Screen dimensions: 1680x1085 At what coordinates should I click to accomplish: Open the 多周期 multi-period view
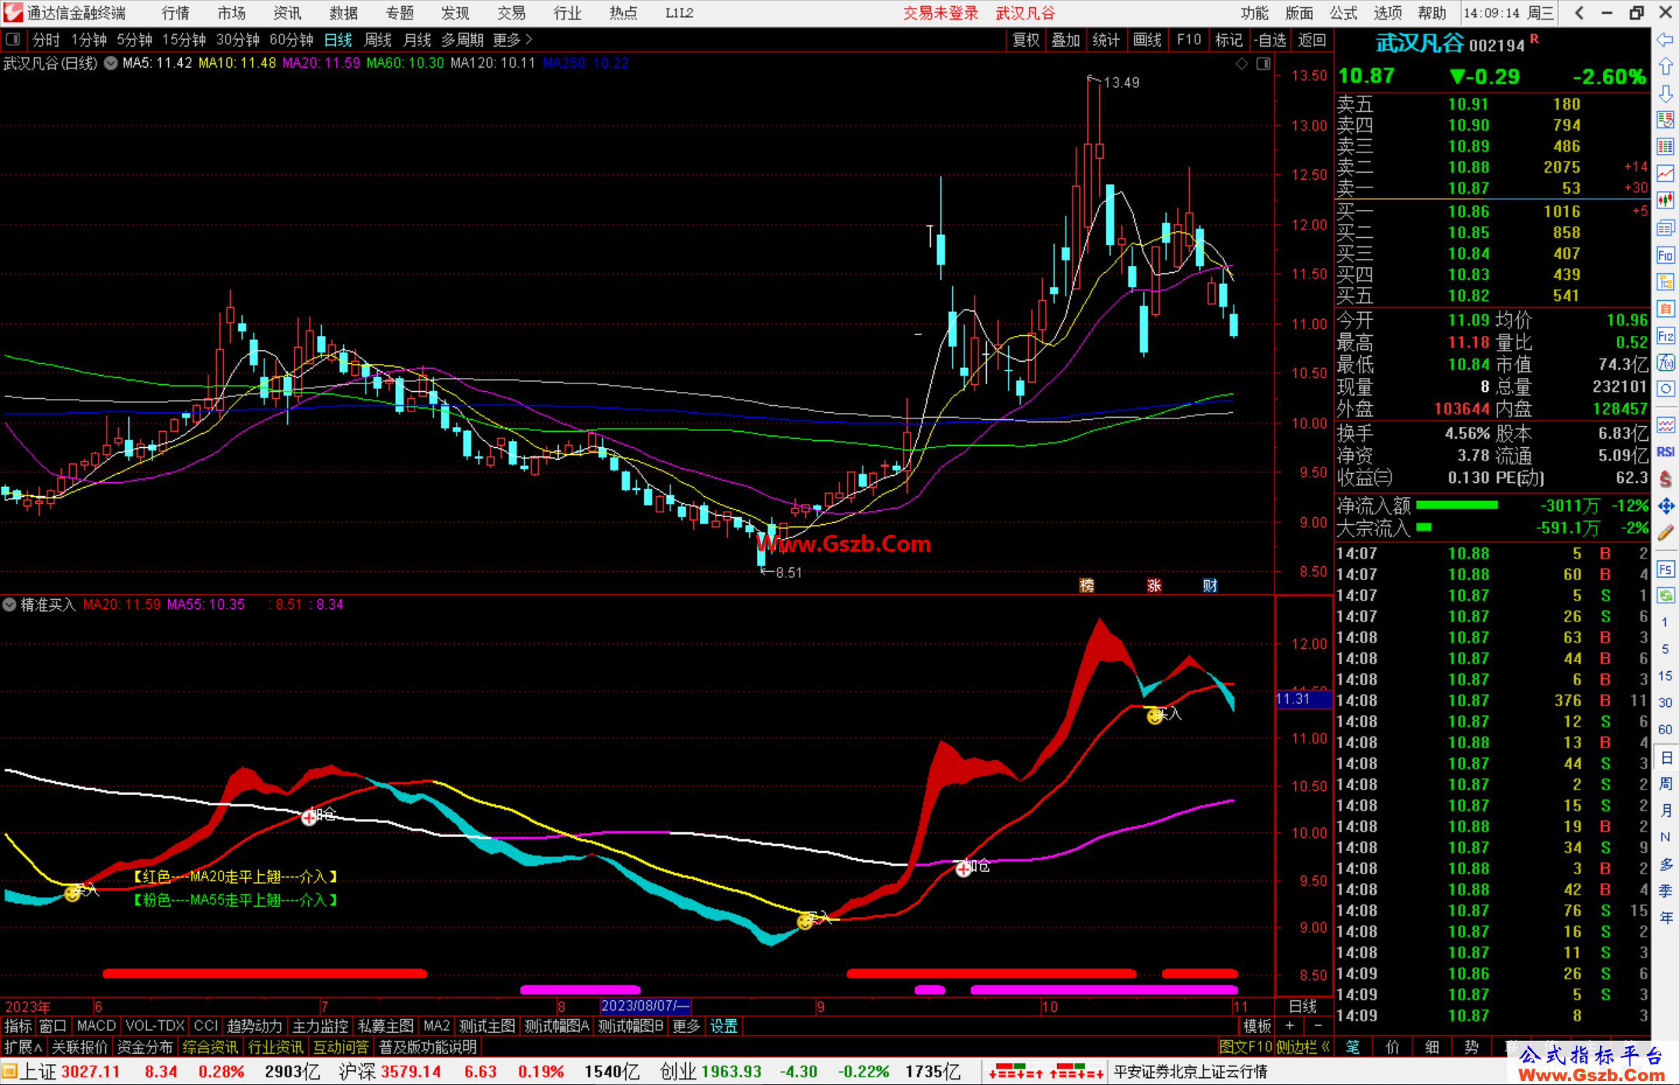point(463,40)
